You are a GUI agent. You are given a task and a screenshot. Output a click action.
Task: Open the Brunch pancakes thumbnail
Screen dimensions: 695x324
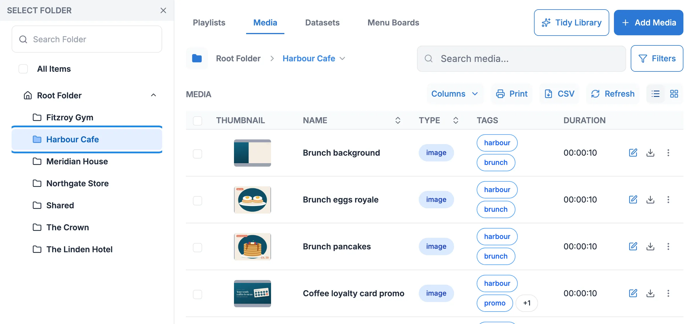click(253, 247)
